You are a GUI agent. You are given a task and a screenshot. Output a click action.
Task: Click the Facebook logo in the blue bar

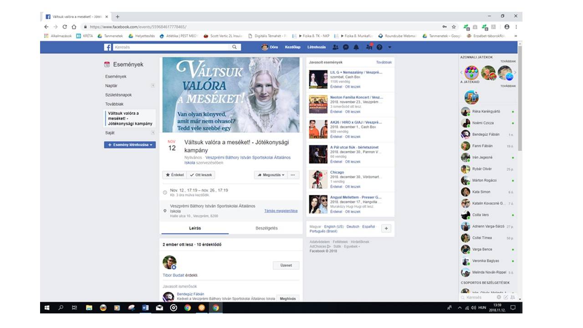pos(107,47)
